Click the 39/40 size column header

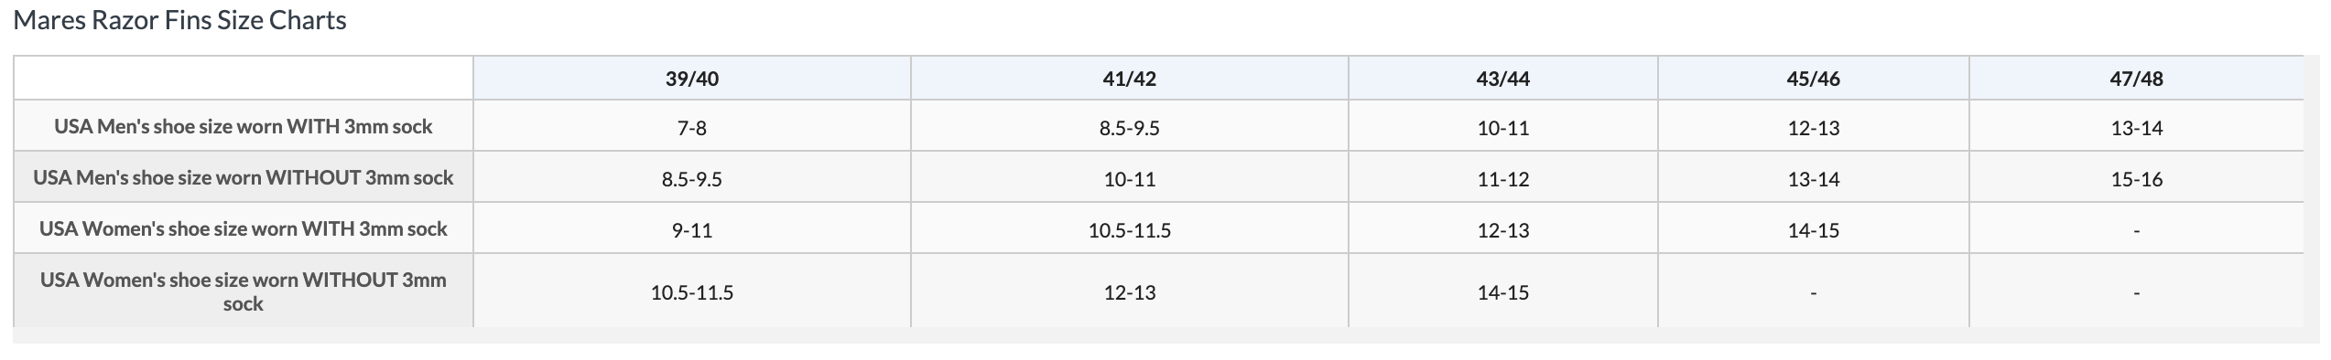(x=691, y=79)
